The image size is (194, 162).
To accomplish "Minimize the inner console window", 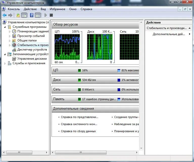I will tap(180, 9).
